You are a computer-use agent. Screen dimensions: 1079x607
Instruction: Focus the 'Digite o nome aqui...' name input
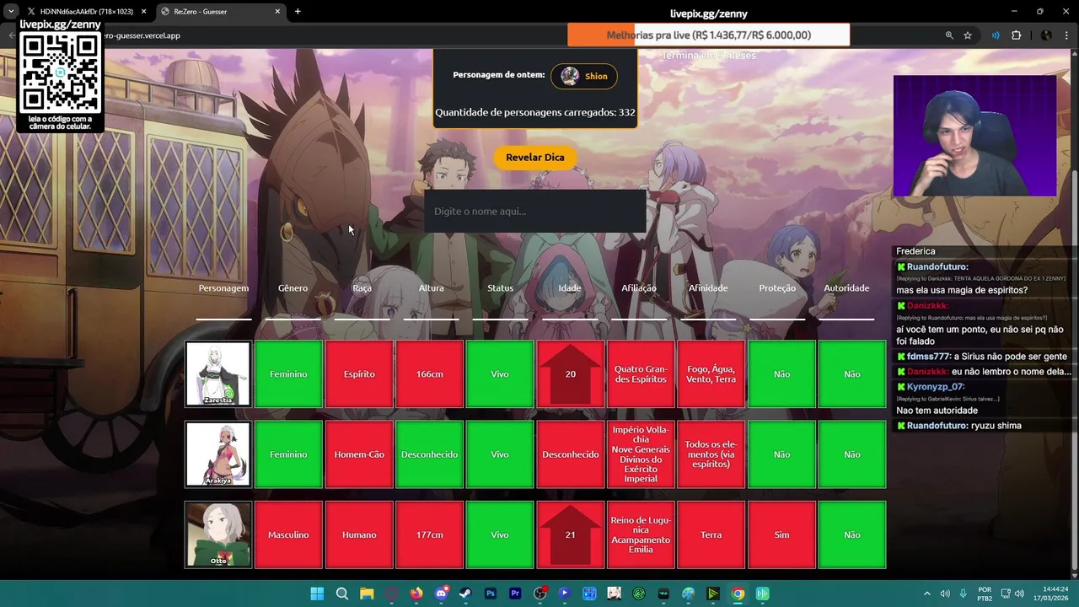click(x=534, y=211)
